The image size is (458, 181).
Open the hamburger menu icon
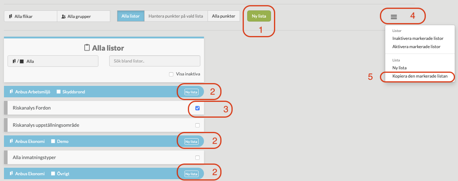(394, 17)
